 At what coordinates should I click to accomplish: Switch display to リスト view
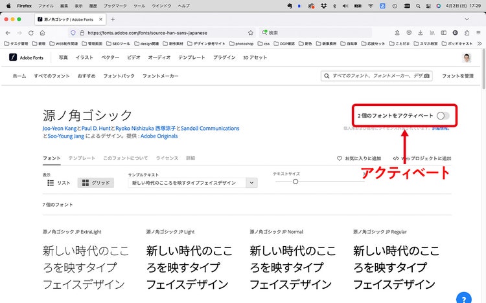(x=59, y=183)
